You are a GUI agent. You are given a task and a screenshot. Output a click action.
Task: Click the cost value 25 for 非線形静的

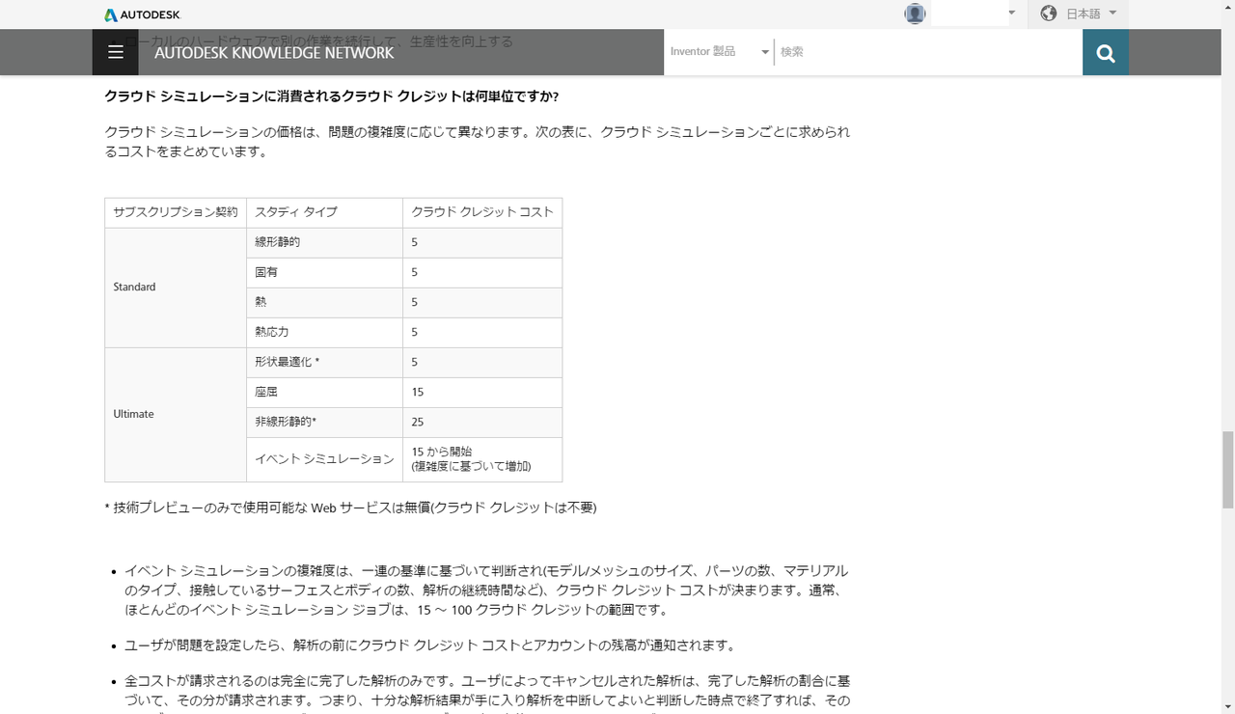[x=482, y=422]
